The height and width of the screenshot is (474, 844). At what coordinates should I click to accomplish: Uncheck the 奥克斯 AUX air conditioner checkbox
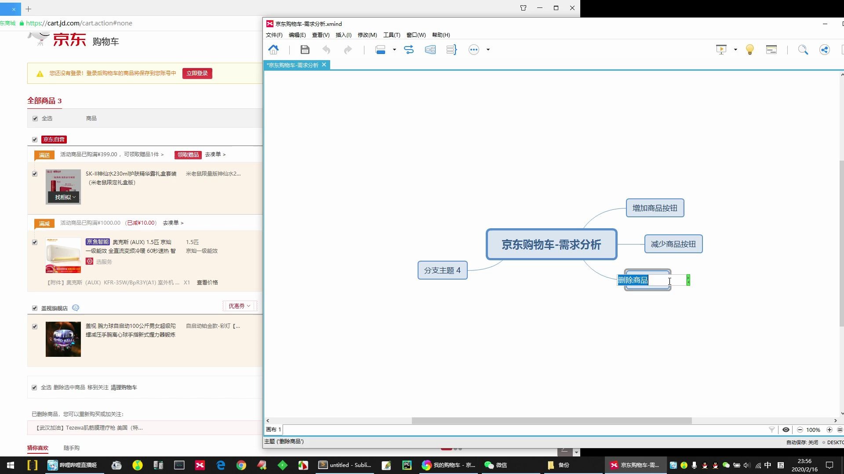point(35,242)
